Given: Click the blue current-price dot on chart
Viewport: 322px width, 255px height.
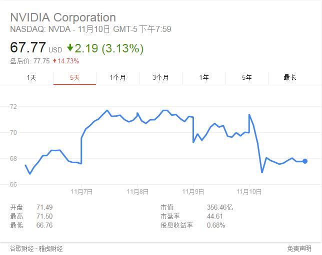Looking at the screenshot, I should [x=305, y=161].
